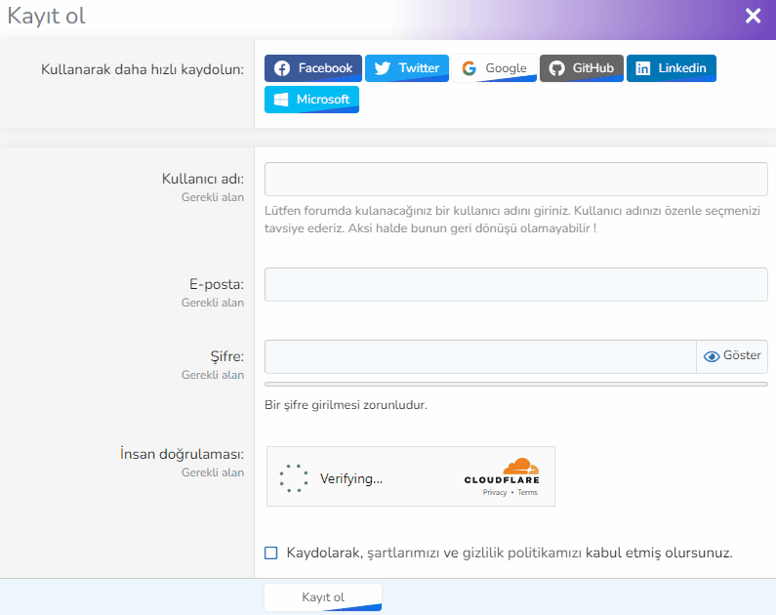Click the Cloudflare logo in captcha

point(502,471)
